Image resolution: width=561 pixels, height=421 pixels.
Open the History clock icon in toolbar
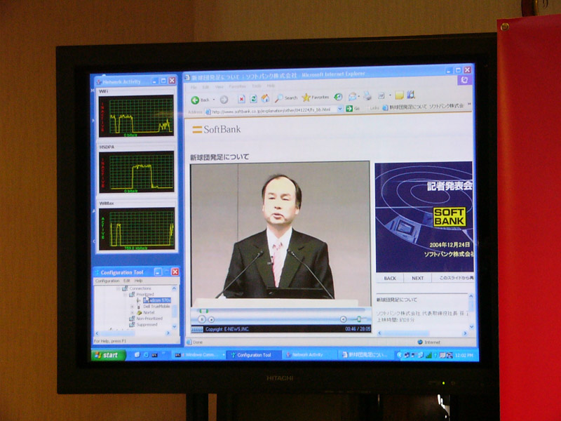338,97
